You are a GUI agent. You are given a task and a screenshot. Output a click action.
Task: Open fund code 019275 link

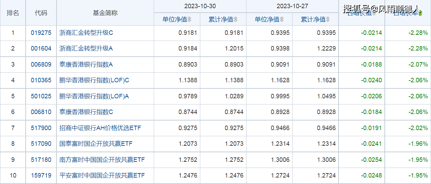tap(41, 33)
